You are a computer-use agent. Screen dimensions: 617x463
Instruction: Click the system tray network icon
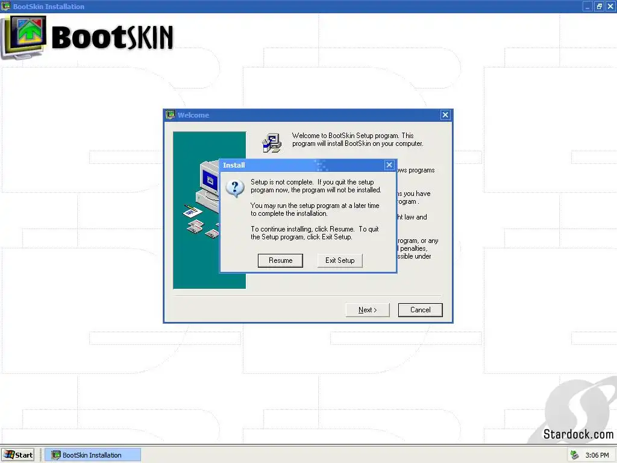tap(574, 455)
